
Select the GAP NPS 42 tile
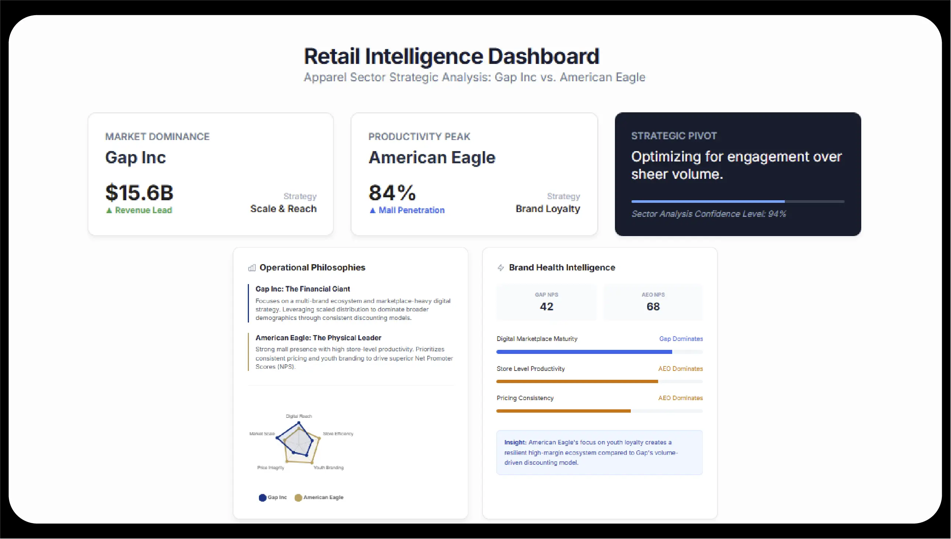click(x=546, y=302)
